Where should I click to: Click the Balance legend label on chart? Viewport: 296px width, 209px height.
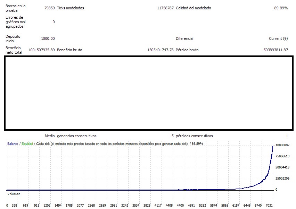[13, 143]
